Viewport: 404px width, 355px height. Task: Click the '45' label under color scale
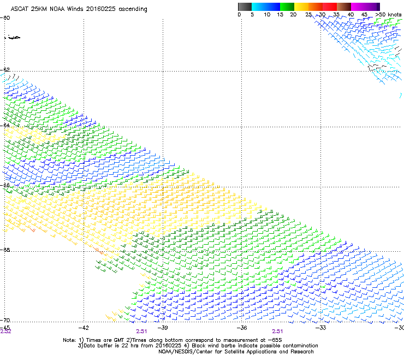364,15
